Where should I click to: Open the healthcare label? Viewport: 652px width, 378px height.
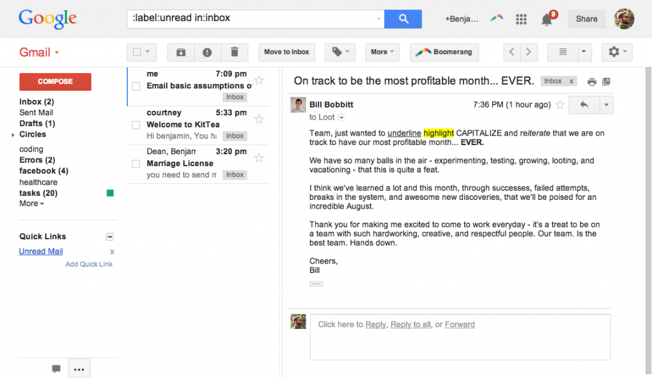coord(38,182)
